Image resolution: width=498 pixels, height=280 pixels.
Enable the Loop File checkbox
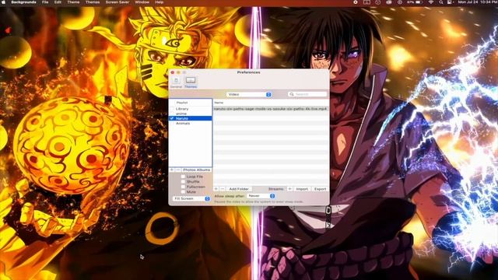pyautogui.click(x=183, y=177)
